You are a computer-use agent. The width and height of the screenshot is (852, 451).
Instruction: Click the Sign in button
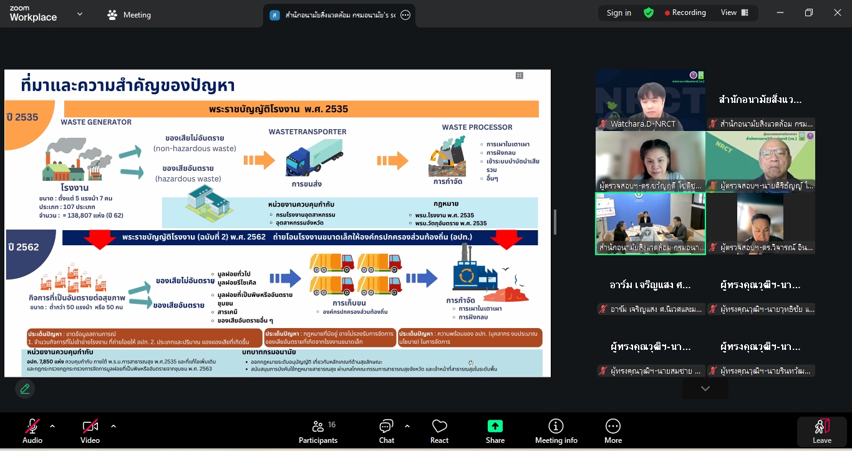[x=619, y=13]
